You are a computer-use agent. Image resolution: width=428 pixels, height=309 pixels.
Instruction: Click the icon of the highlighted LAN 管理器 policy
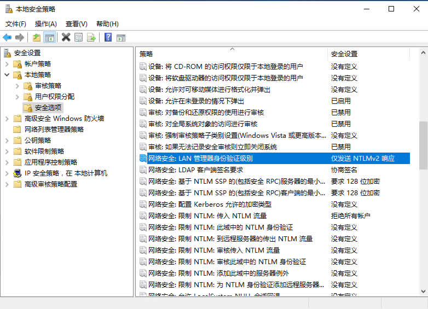pyautogui.click(x=143, y=158)
